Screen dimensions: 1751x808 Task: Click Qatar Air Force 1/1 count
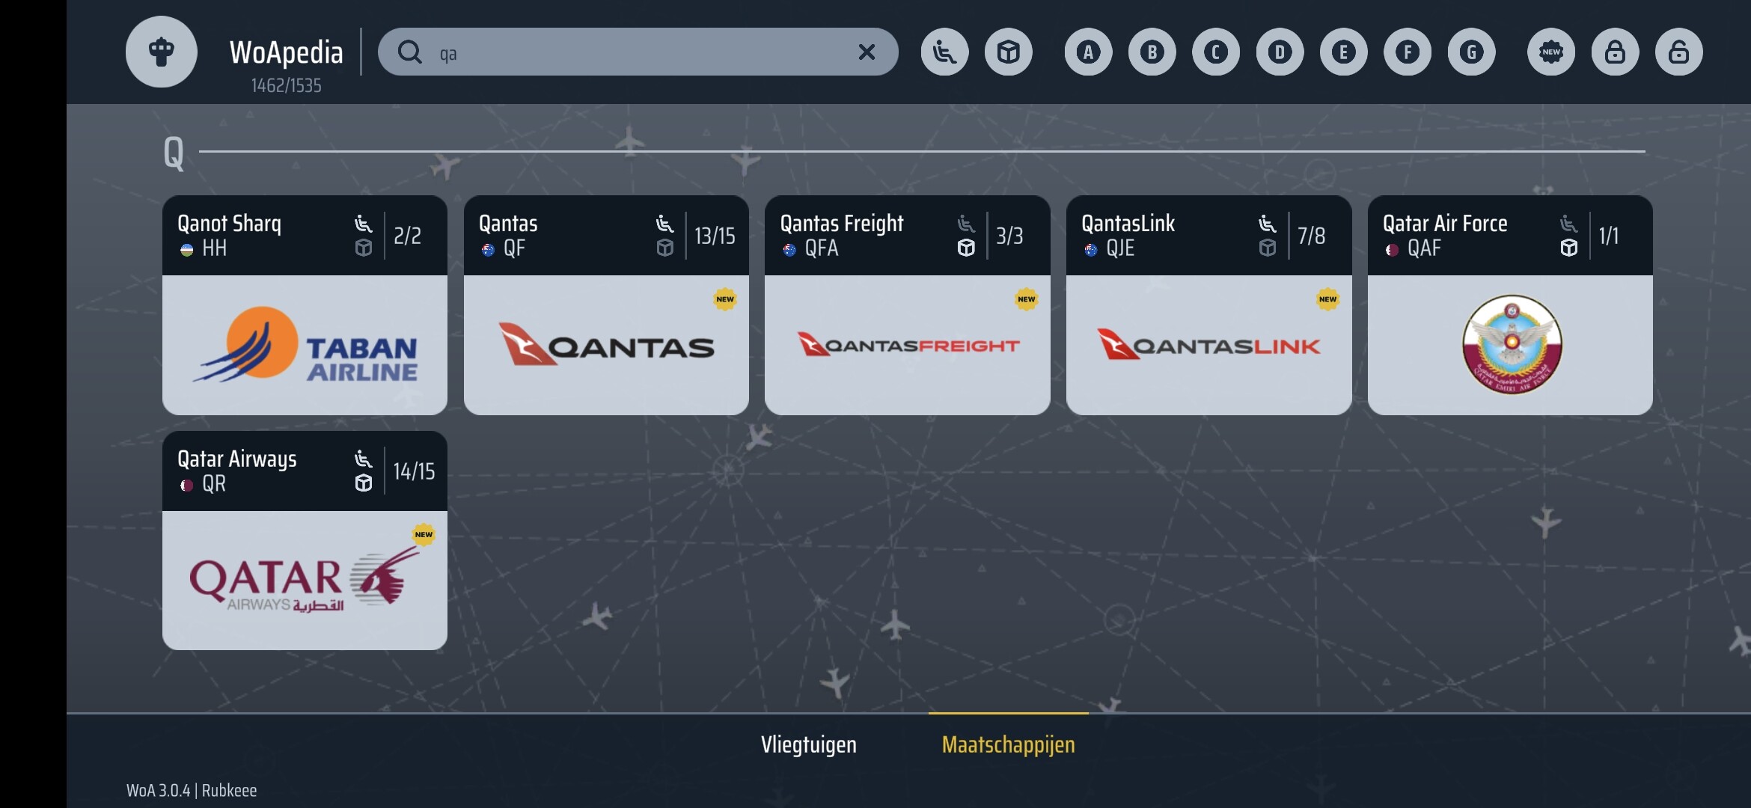coord(1609,236)
